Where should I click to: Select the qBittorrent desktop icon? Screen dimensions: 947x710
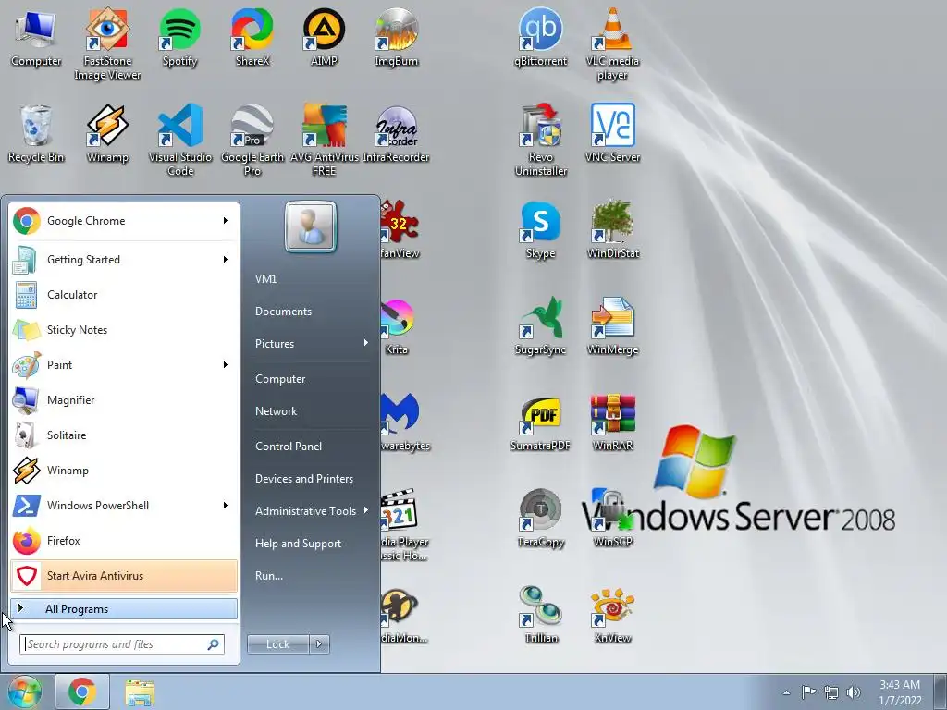(540, 37)
